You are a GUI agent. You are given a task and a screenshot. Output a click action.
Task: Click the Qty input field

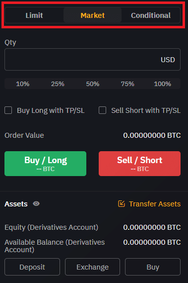click(x=92, y=59)
